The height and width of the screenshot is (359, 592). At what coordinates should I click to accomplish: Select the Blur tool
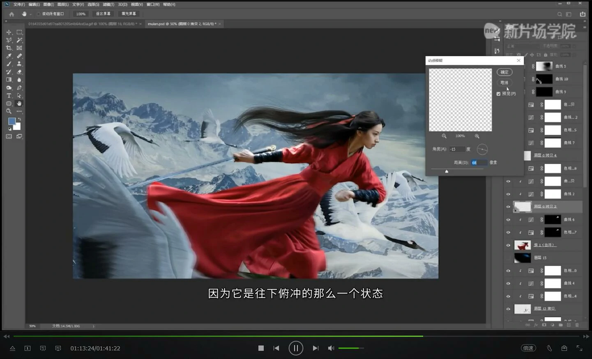(x=19, y=80)
